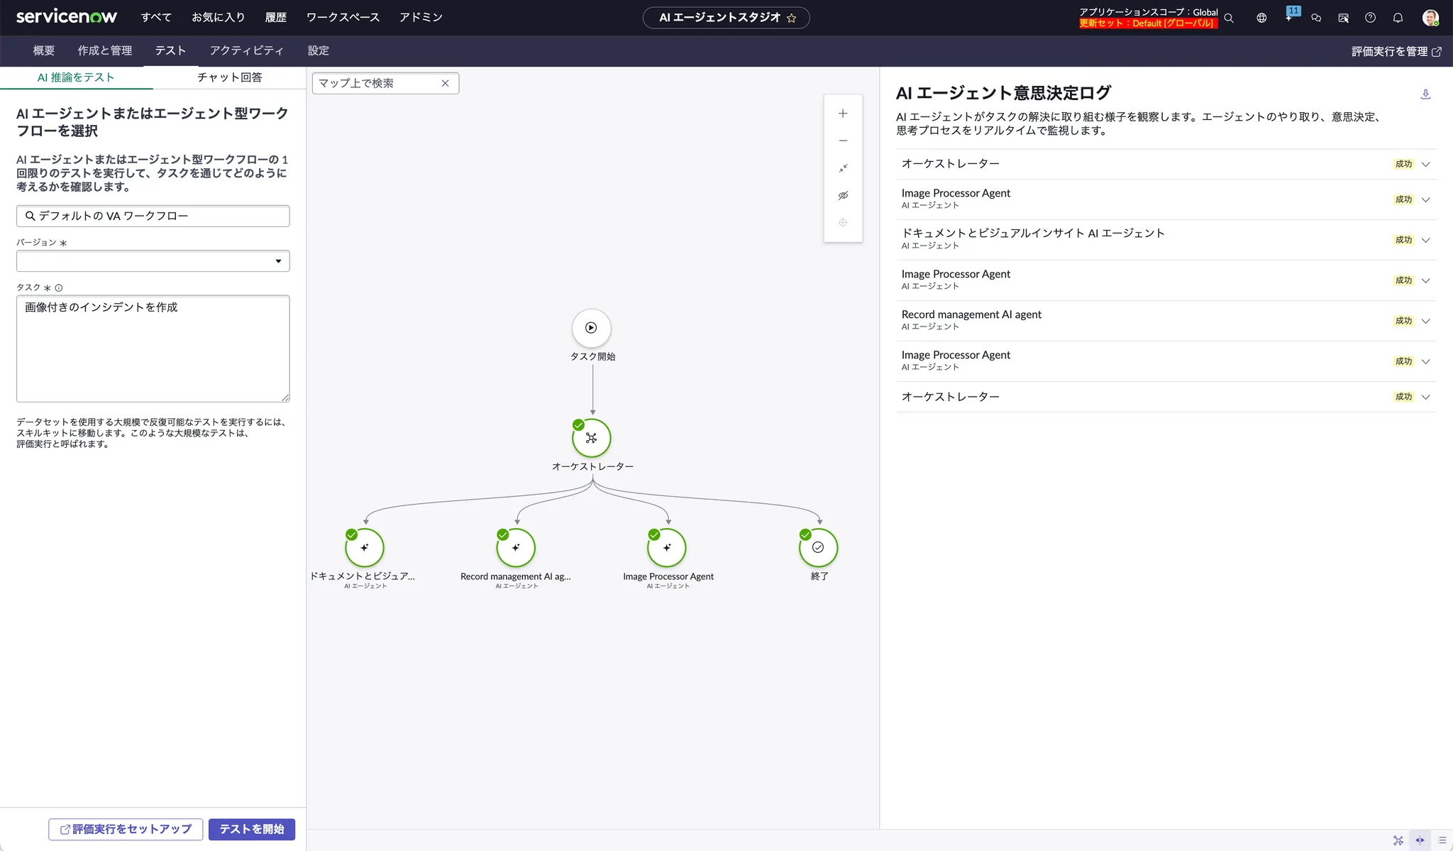Open the アクティビティ menu tab
Image resolution: width=1453 pixels, height=851 pixels.
click(x=246, y=50)
